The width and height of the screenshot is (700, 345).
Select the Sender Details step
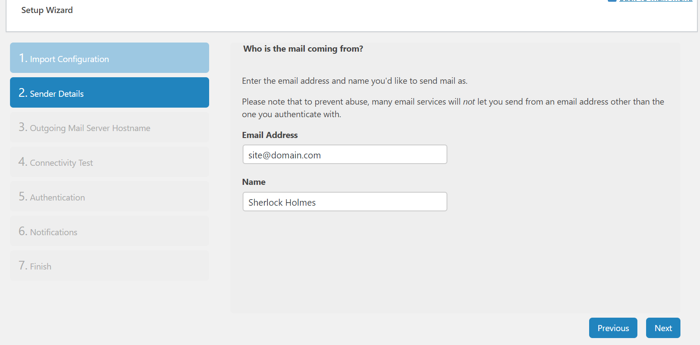click(109, 93)
